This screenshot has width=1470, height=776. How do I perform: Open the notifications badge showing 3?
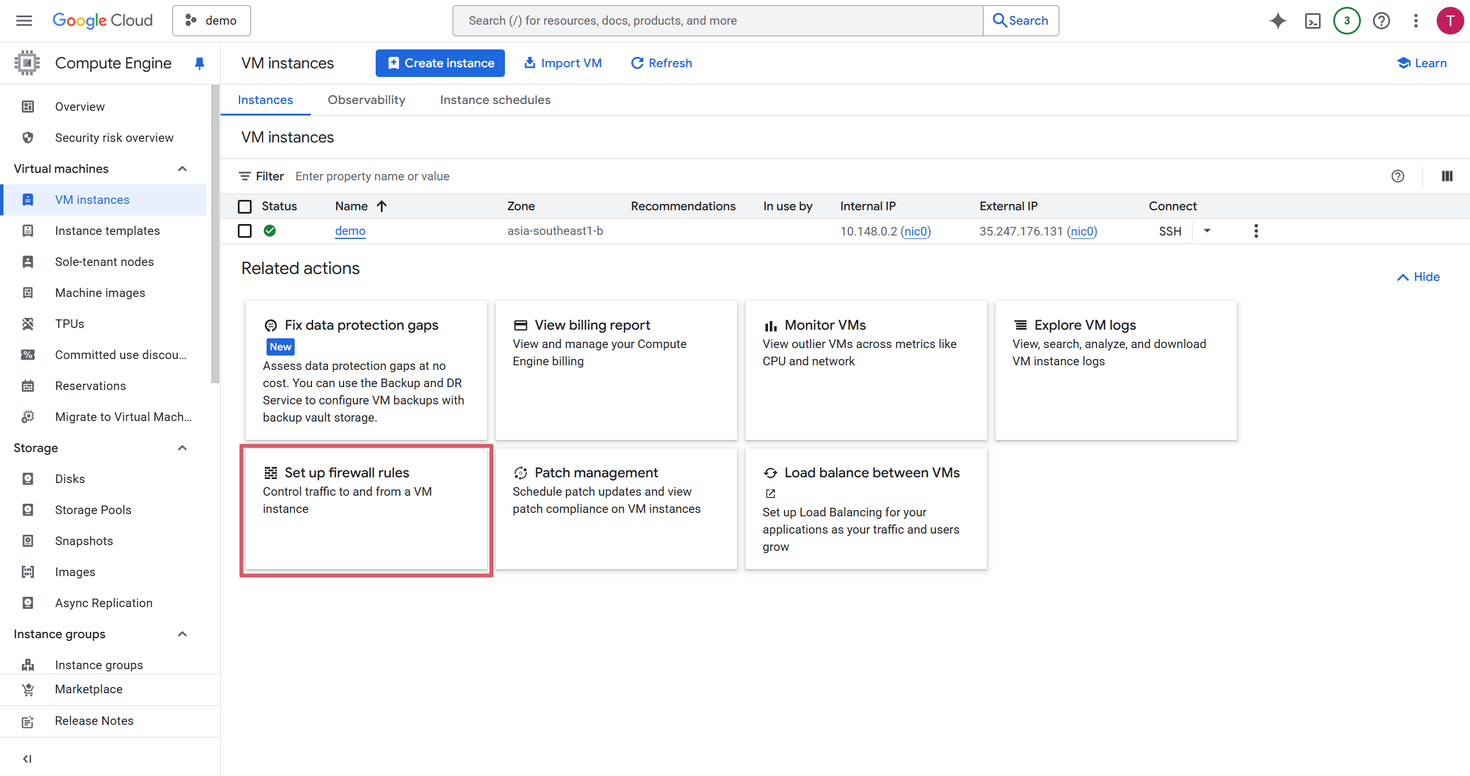[1346, 21]
